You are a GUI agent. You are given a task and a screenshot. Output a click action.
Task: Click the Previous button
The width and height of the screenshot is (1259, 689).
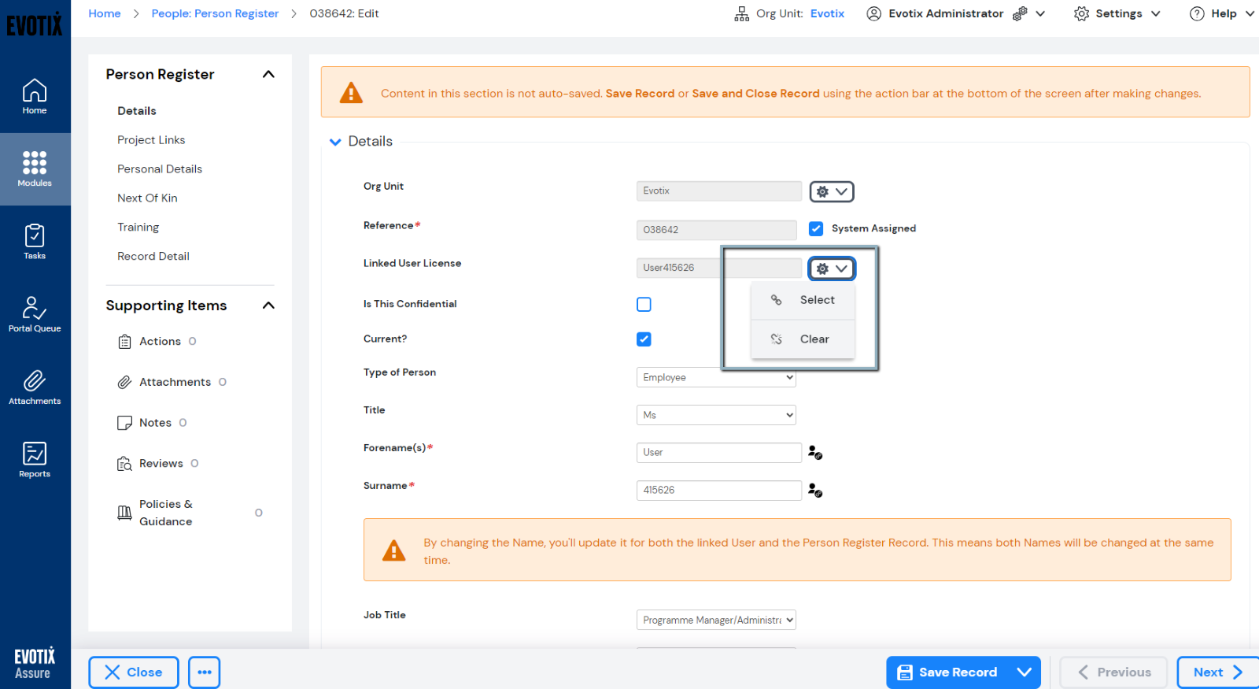point(1113,672)
